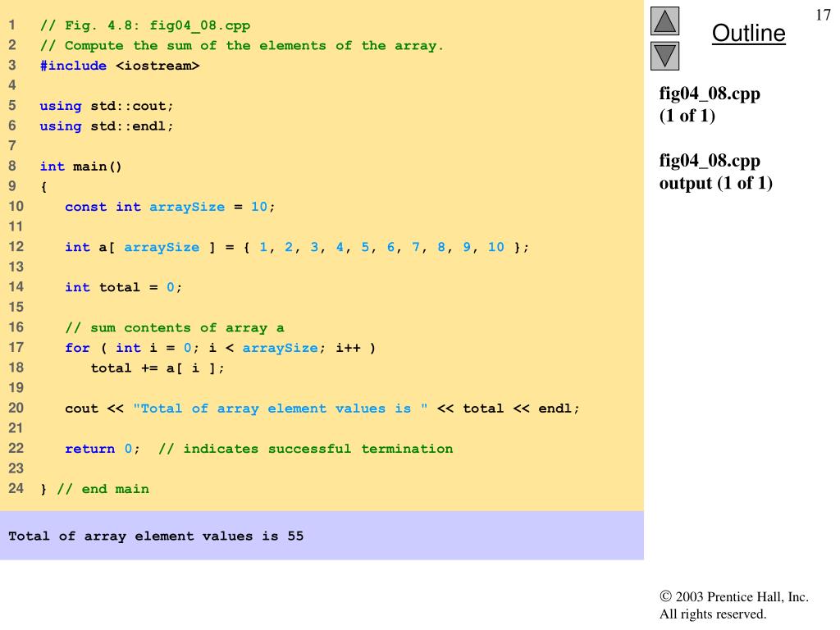Click the 'int main()' declaration
Viewport: 840px width, 630px height.
[81, 167]
